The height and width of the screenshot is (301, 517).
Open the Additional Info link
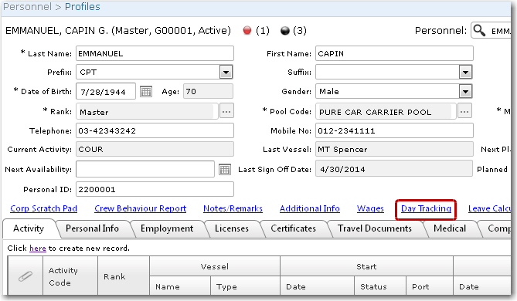(310, 208)
